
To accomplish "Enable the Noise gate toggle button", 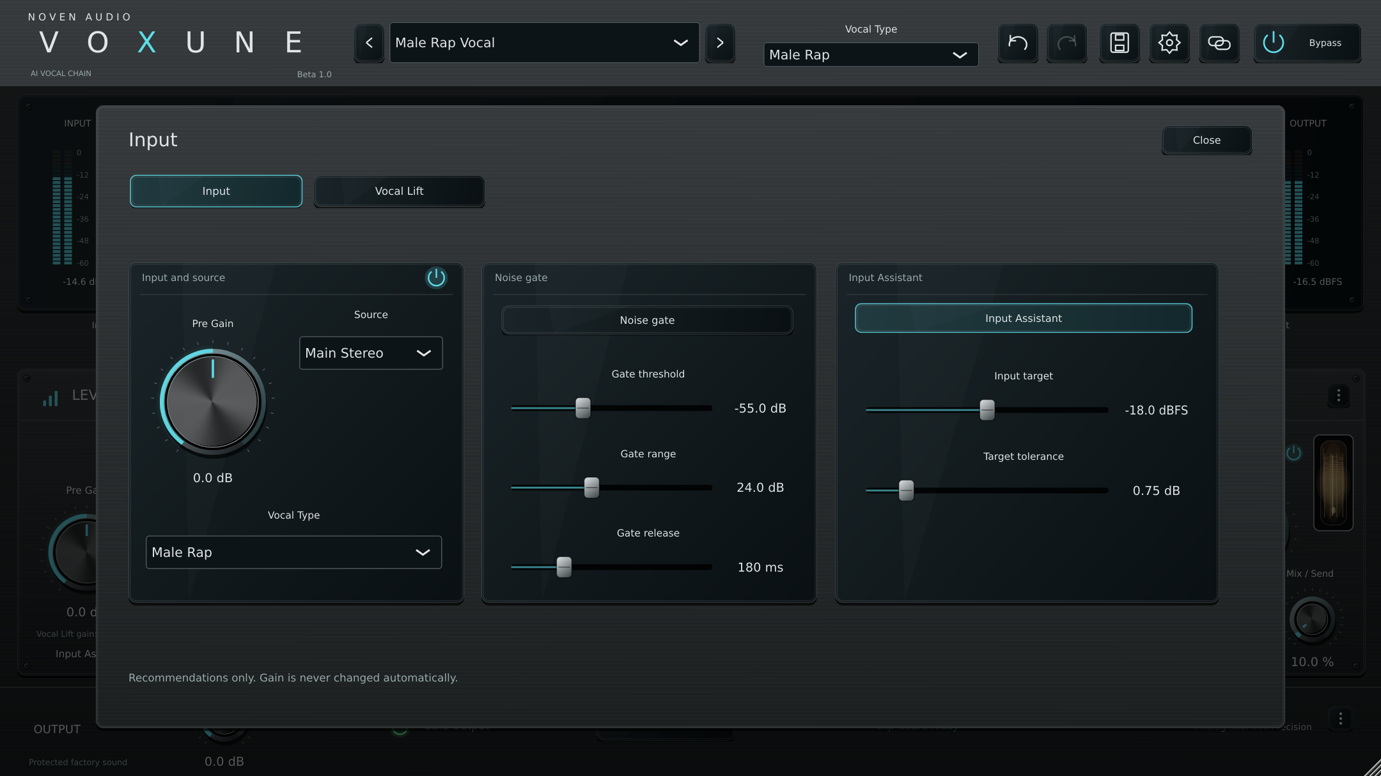I will point(647,320).
